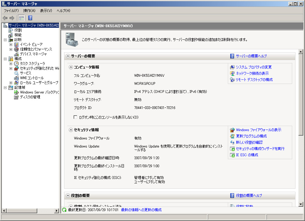Viewport: 305px width, 221px height.
Task: Click the リモート デスクトップの構成 icon
Action: coord(232,80)
